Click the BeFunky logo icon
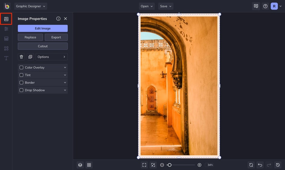Image resolution: width=285 pixels, height=170 pixels. [x=7, y=6]
